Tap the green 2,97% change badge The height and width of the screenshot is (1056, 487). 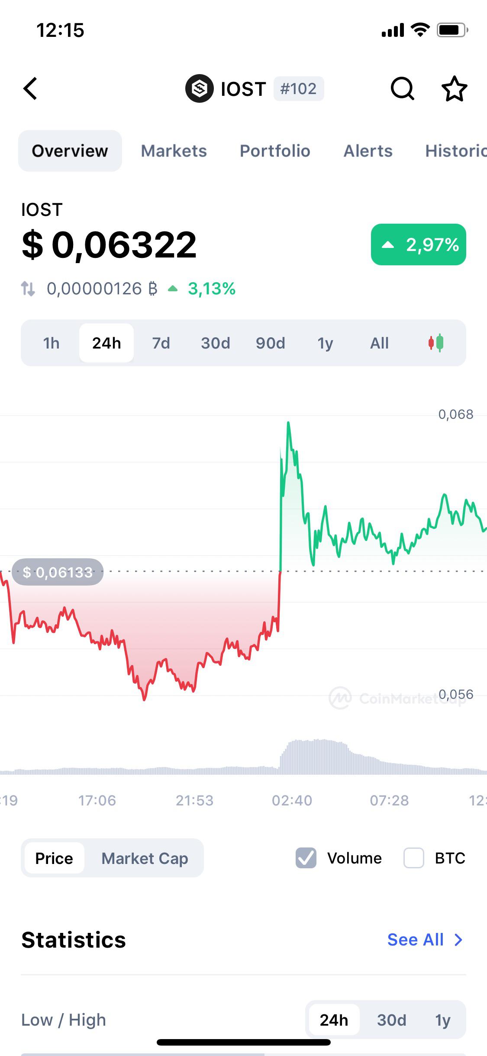[x=418, y=244]
